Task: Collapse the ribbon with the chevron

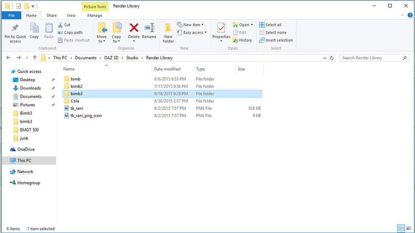Action: (402, 15)
